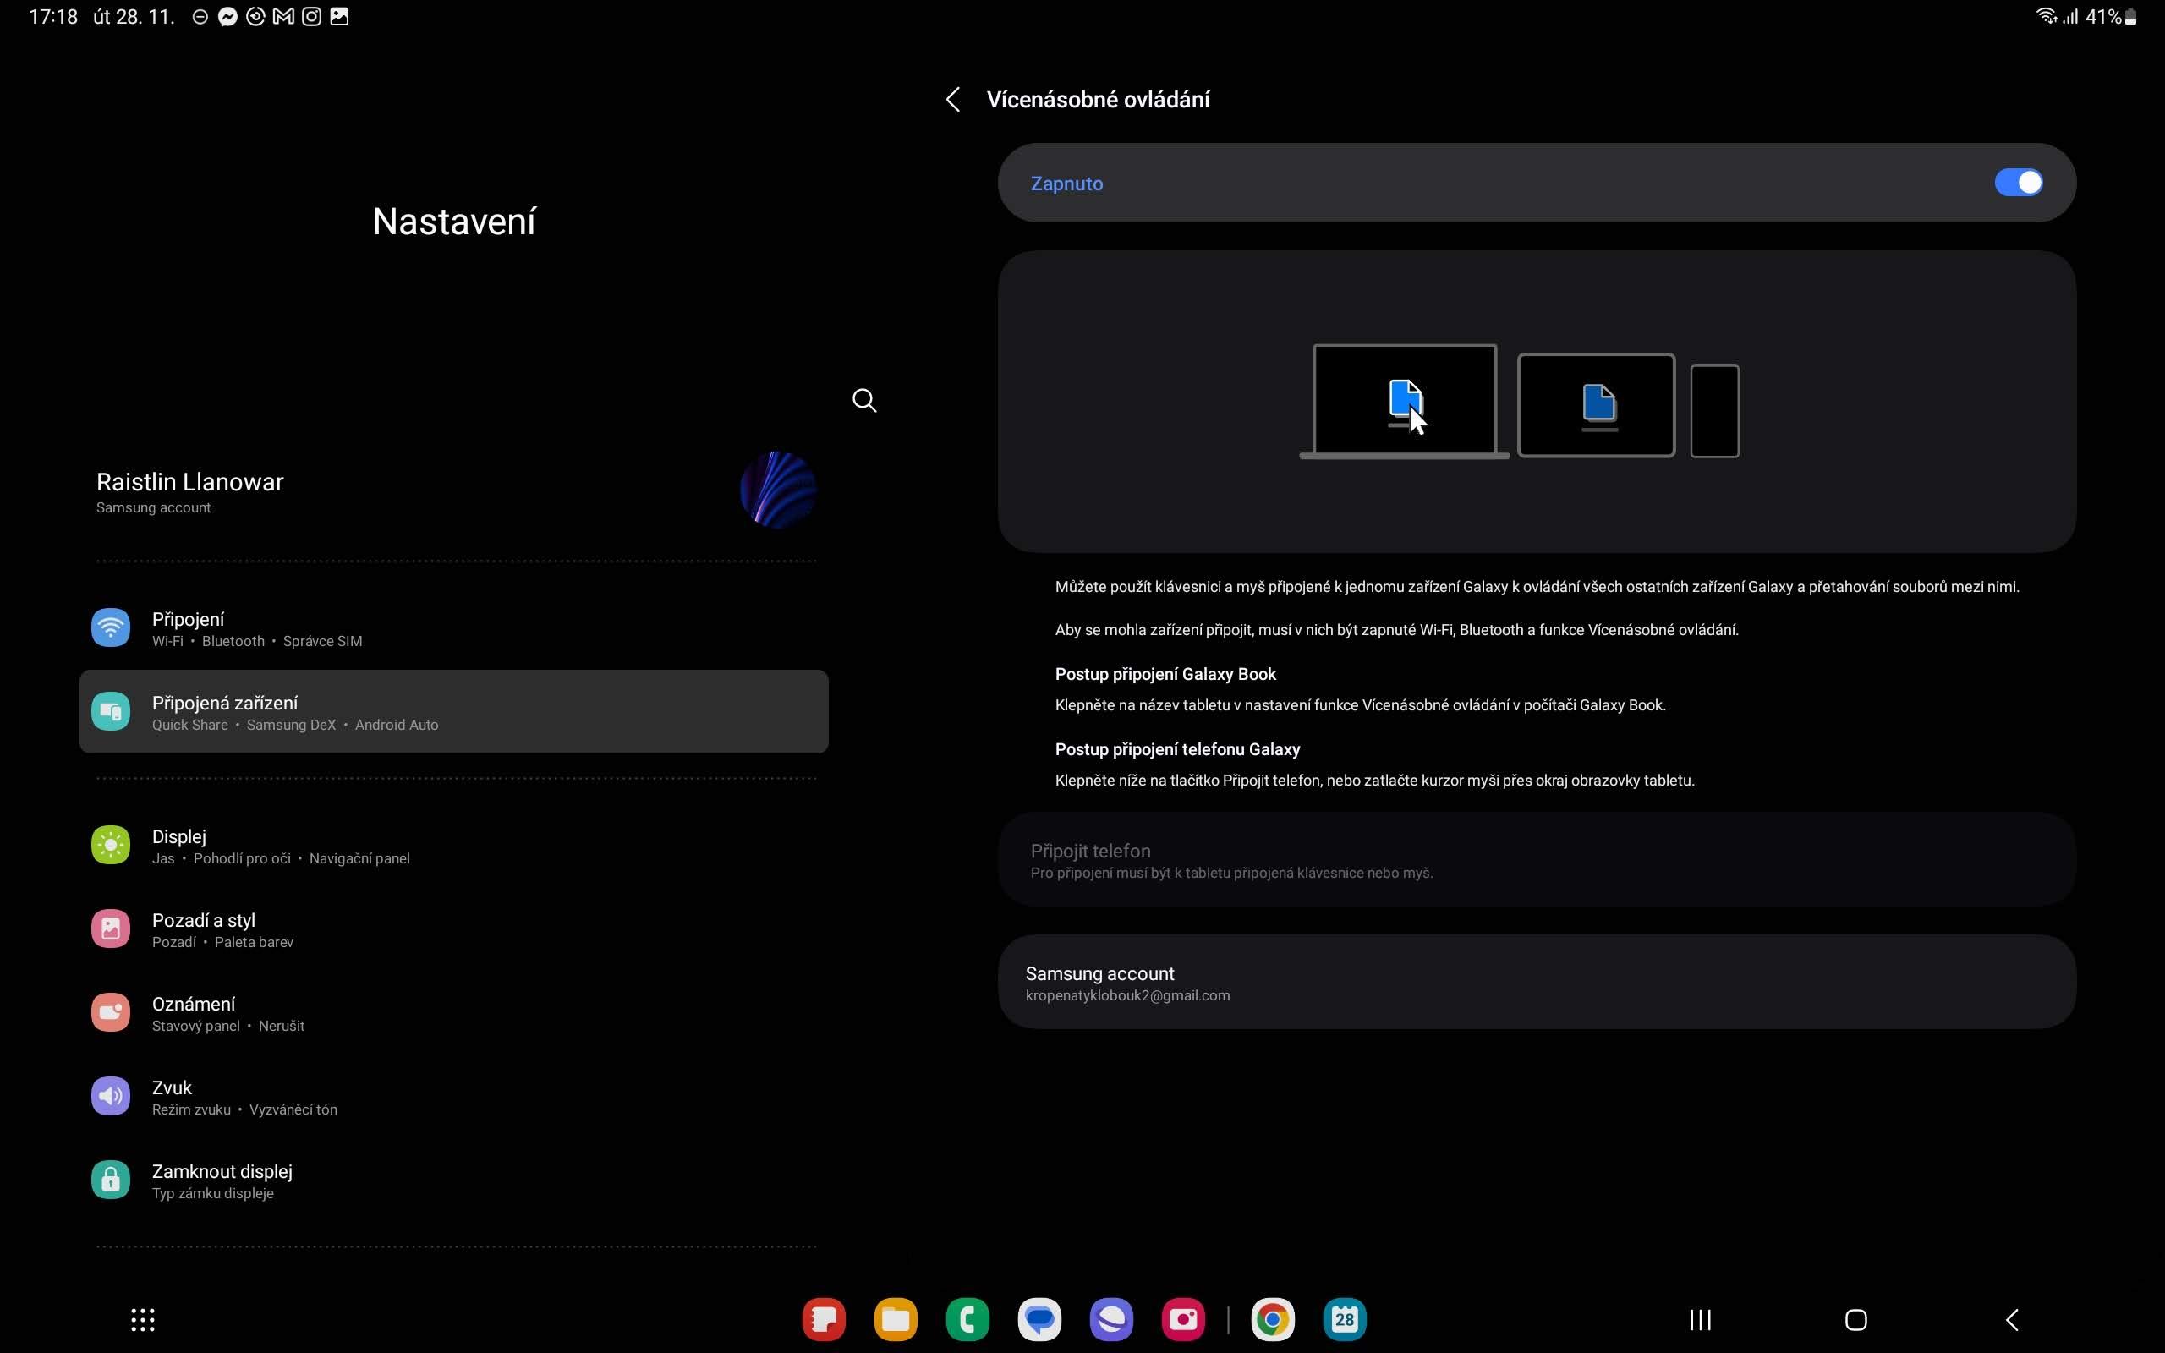The height and width of the screenshot is (1353, 2165).
Task: Open the settings search magnifier
Action: tap(864, 400)
